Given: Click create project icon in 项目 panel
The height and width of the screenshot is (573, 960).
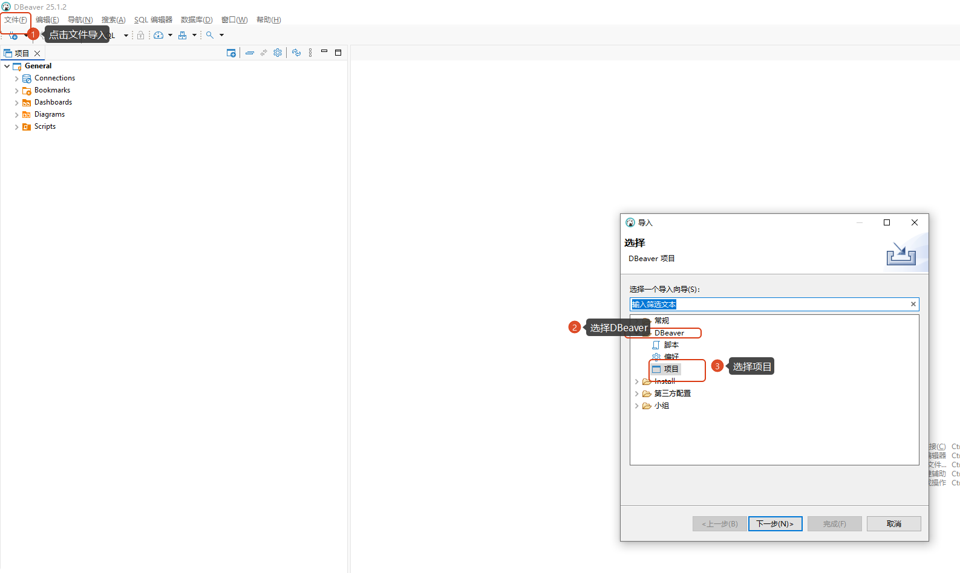Looking at the screenshot, I should click(x=231, y=53).
